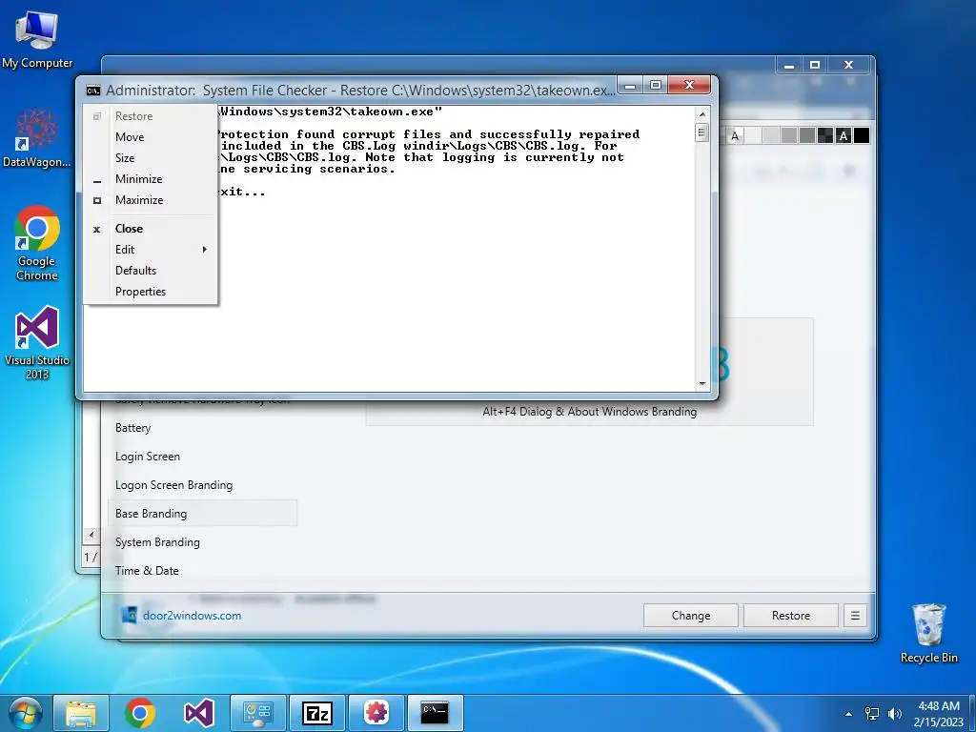This screenshot has height=732, width=976.
Task: Select the Google Chrome desktop shortcut
Action: (x=37, y=243)
